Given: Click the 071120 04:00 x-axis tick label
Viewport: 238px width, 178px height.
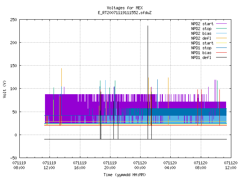Looking at the screenshot, I should pos(170,165).
